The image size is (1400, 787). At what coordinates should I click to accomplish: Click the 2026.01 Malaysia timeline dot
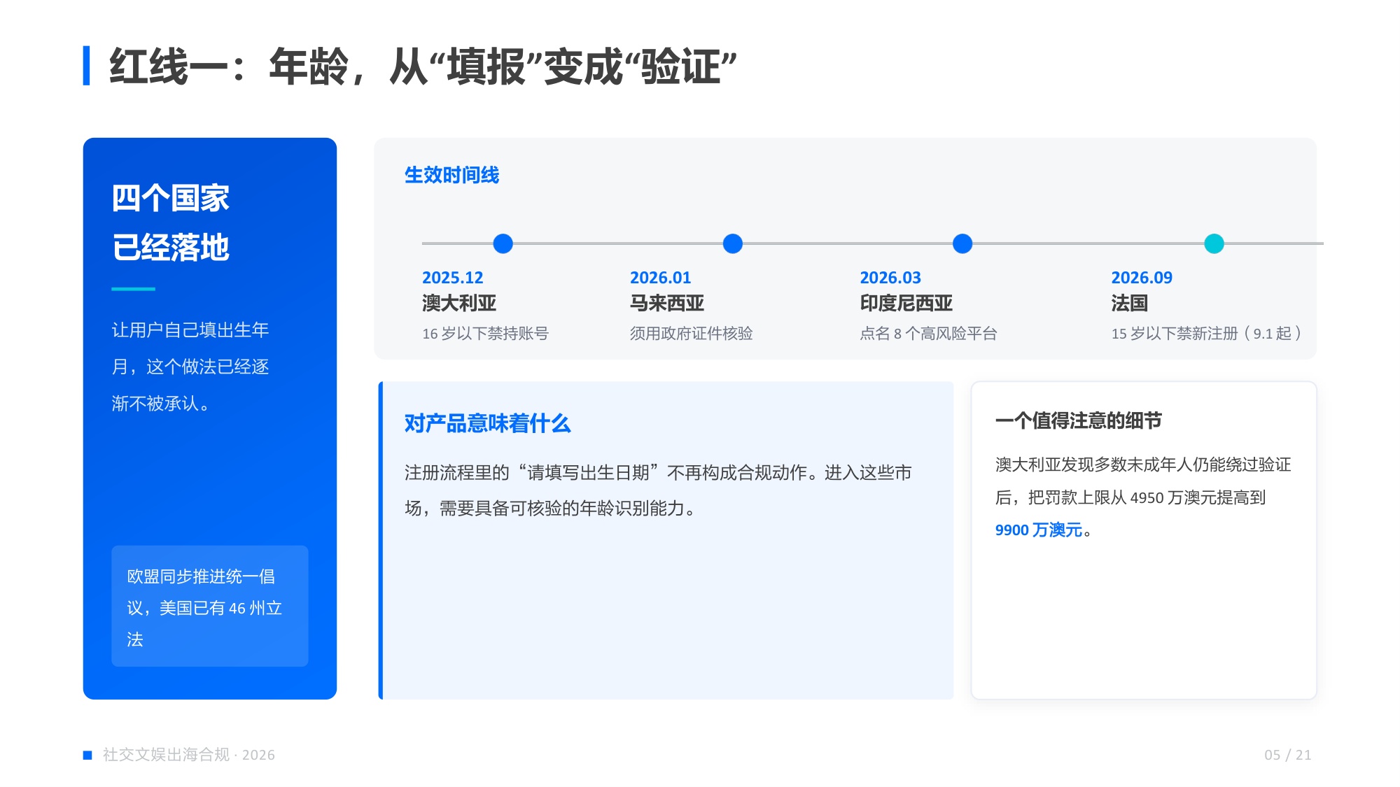tap(732, 243)
